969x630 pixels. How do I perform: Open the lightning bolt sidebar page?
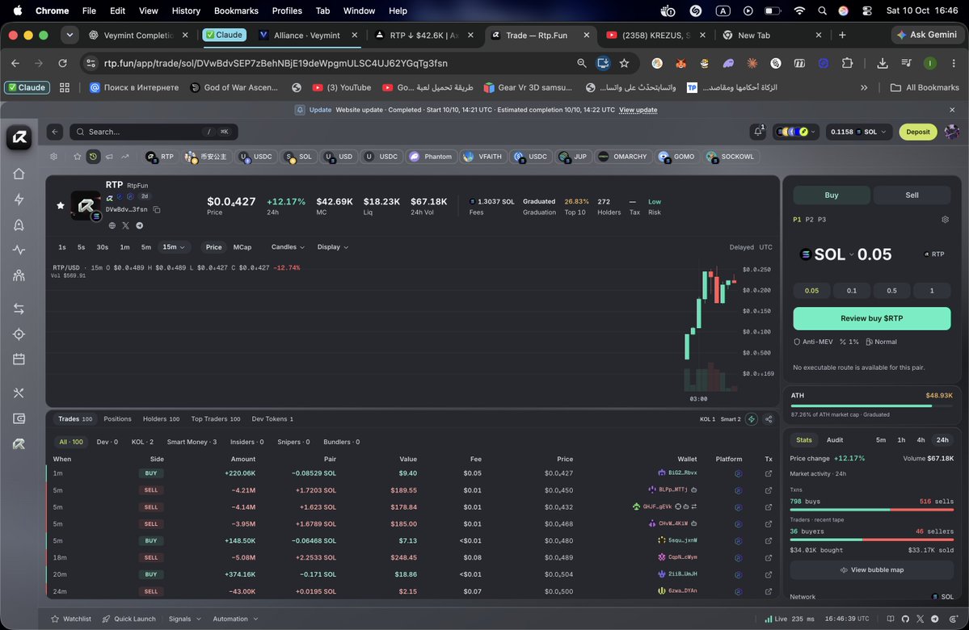pos(19,199)
